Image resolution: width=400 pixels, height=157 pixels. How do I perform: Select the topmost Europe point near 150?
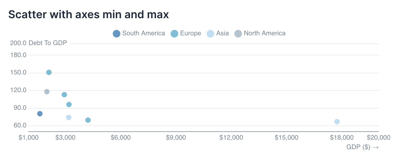49,73
